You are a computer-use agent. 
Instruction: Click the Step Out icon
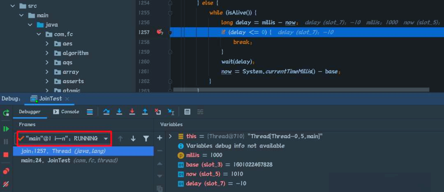point(145,112)
